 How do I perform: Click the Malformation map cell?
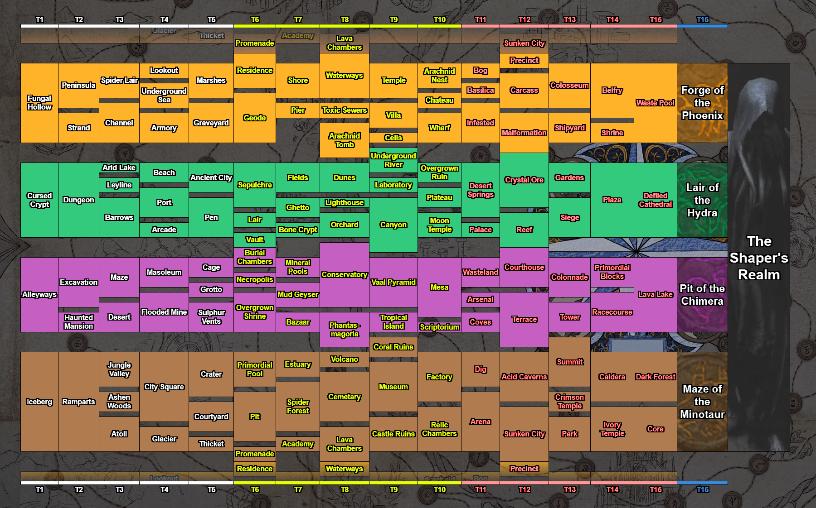point(524,133)
